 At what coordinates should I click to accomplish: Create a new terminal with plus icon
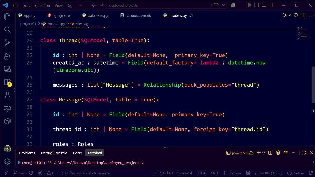(x=258, y=153)
